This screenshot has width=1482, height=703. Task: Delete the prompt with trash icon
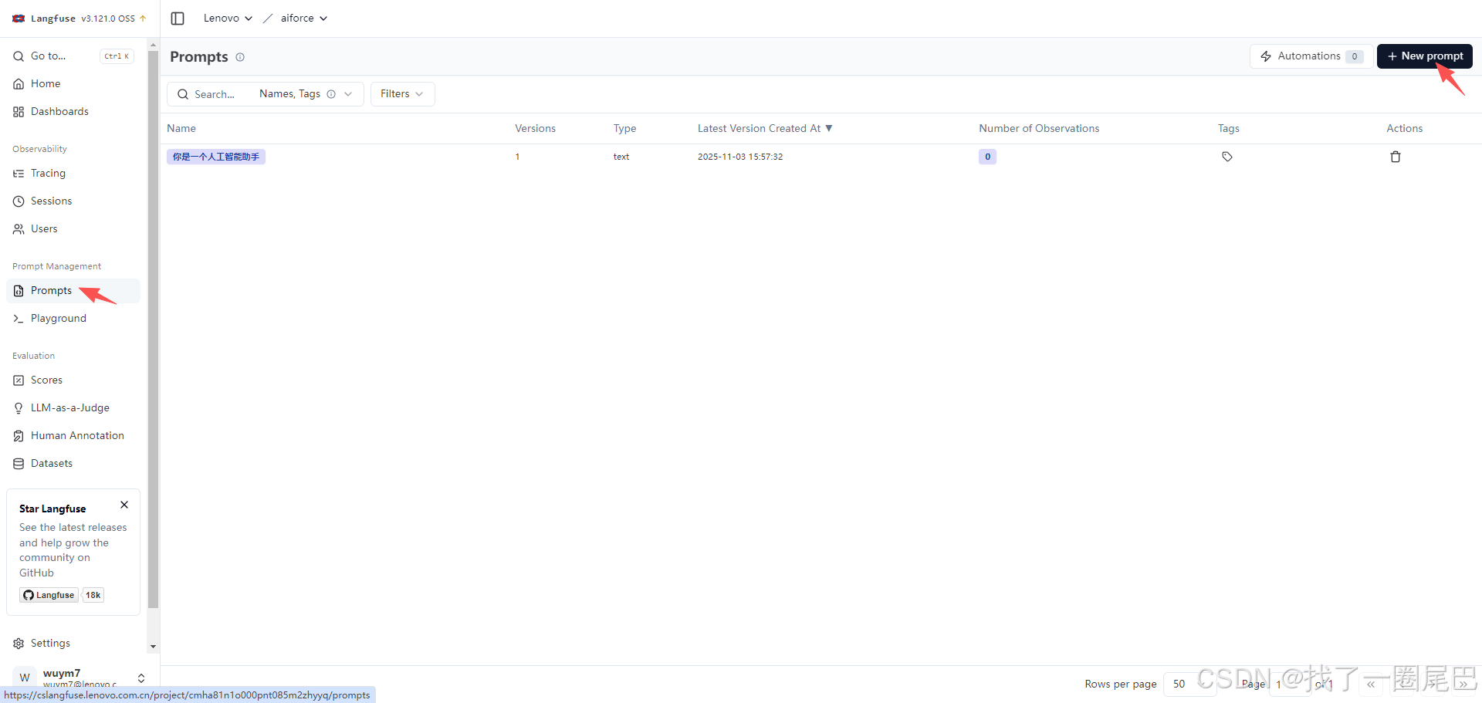pyautogui.click(x=1396, y=157)
